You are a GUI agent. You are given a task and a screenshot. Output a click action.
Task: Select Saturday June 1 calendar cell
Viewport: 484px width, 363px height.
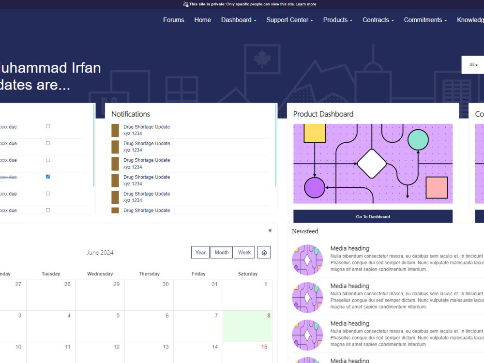[x=247, y=295]
